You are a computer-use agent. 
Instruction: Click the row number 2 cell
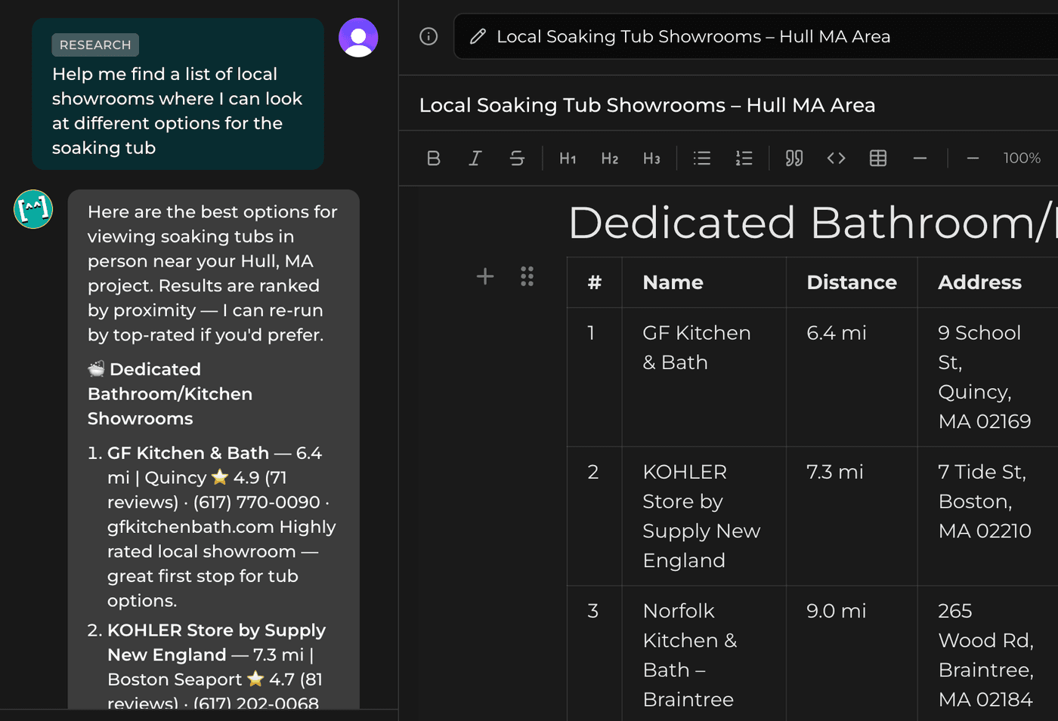[595, 516]
